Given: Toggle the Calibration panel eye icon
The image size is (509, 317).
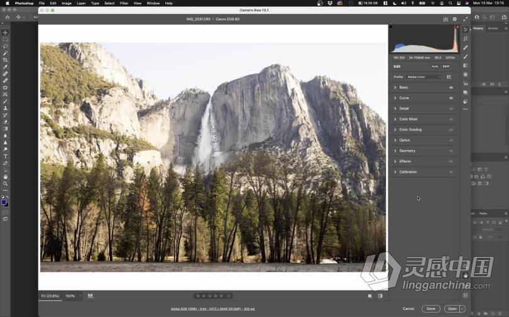Looking at the screenshot, I should click(x=451, y=172).
